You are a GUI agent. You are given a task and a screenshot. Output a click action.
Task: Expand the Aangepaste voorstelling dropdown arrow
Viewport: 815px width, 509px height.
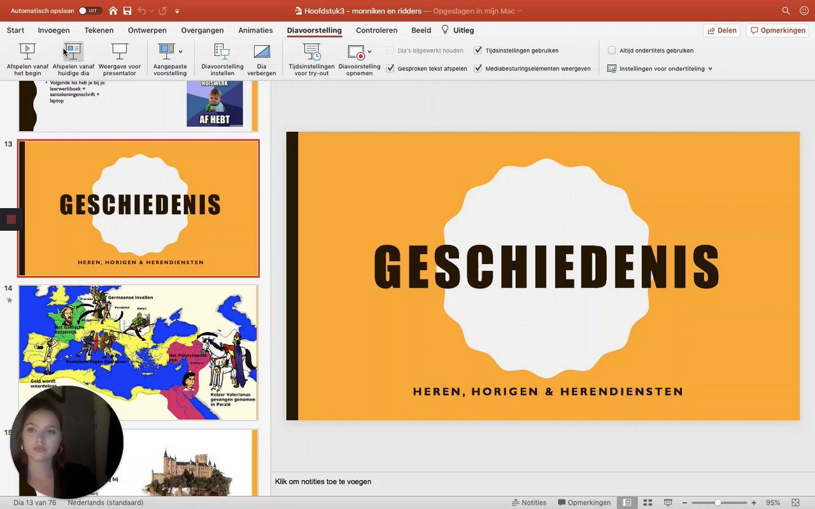[x=181, y=52]
